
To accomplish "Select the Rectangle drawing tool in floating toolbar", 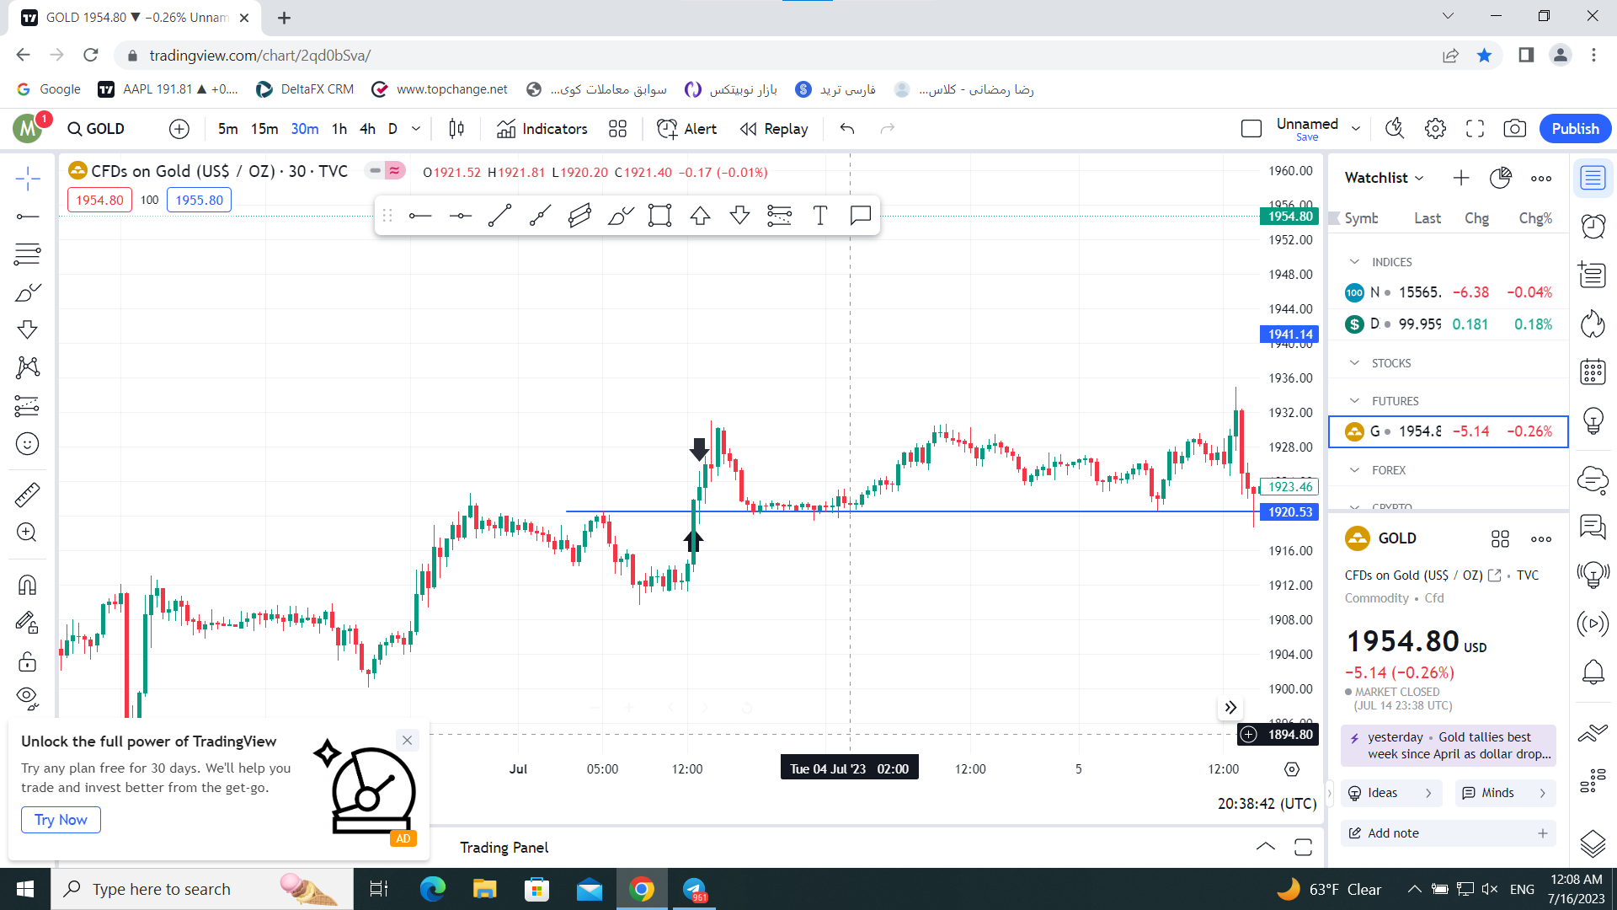I will pyautogui.click(x=659, y=216).
